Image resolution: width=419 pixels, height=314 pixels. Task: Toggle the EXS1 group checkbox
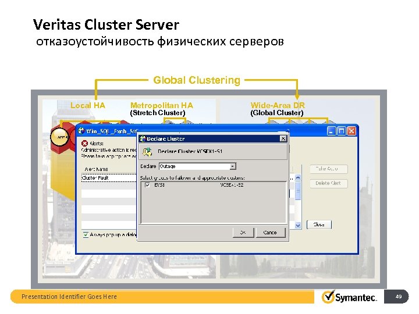point(147,185)
